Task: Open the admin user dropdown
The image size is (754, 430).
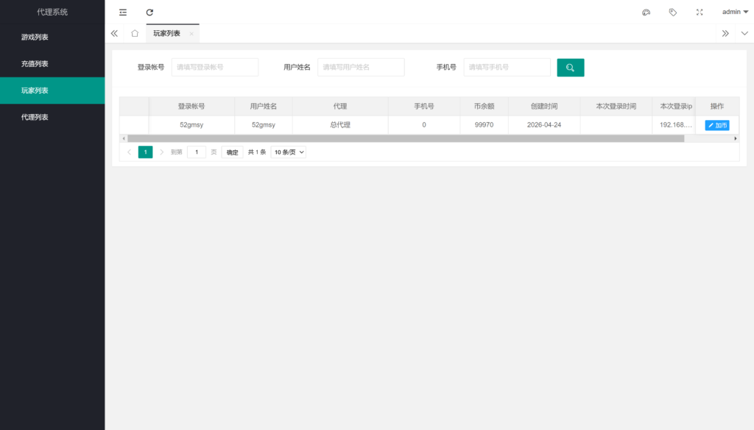Action: coord(734,12)
